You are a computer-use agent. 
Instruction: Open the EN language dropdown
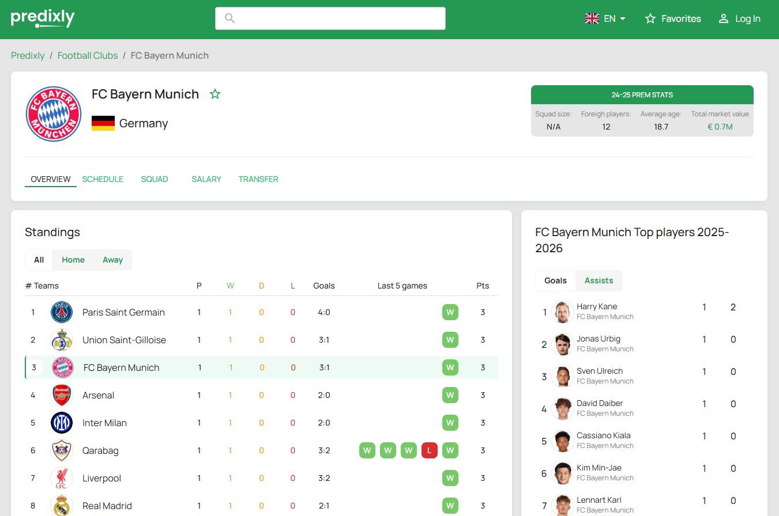(x=605, y=18)
